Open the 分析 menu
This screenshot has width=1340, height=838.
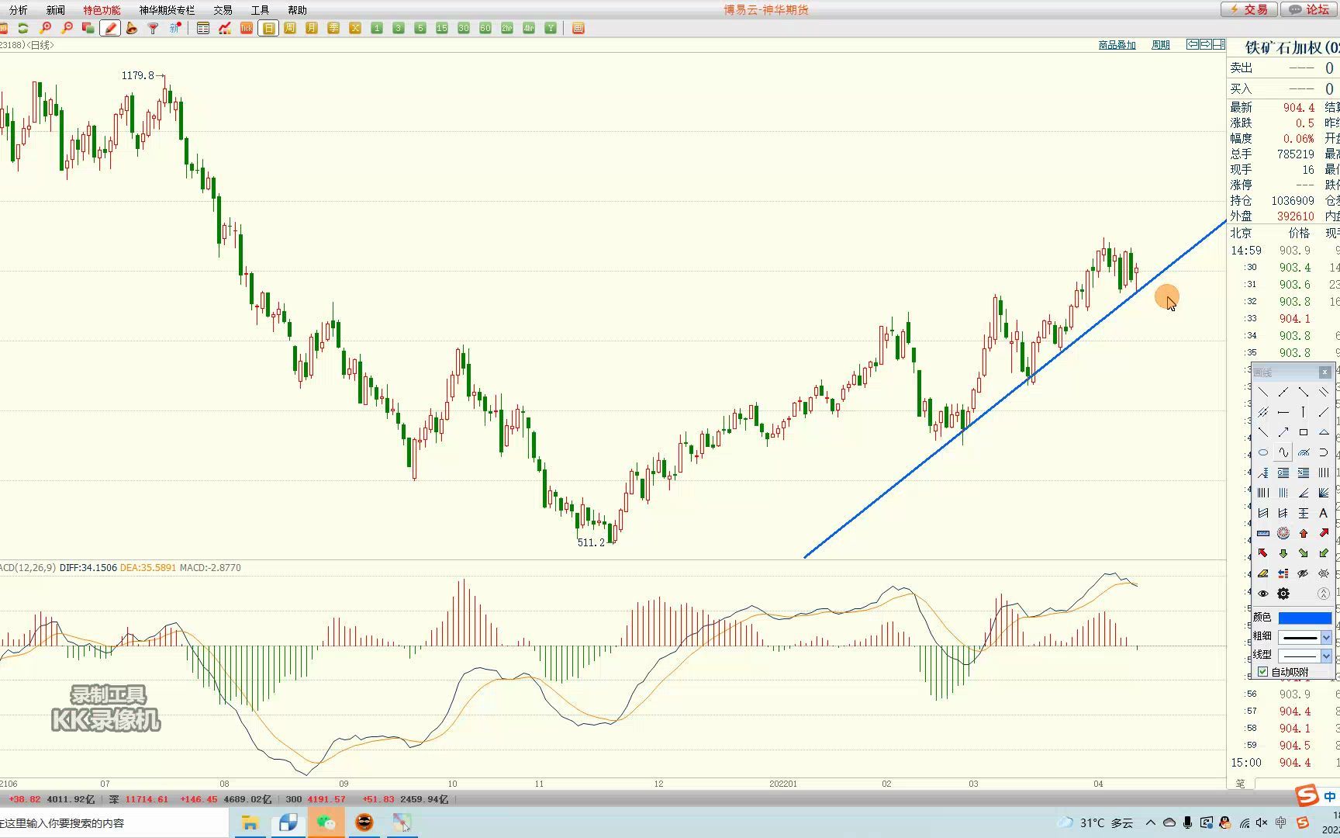coord(18,10)
